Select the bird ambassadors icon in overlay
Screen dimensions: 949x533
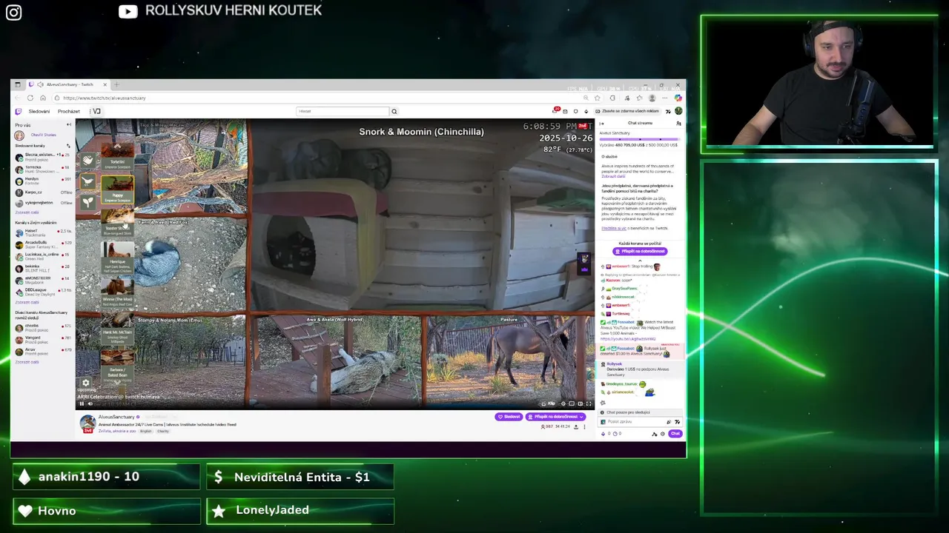point(88,181)
